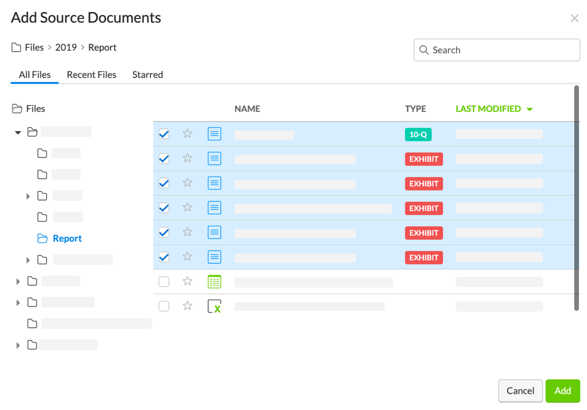Star the last EXHIBIT document row
This screenshot has height=410, width=587.
(187, 256)
